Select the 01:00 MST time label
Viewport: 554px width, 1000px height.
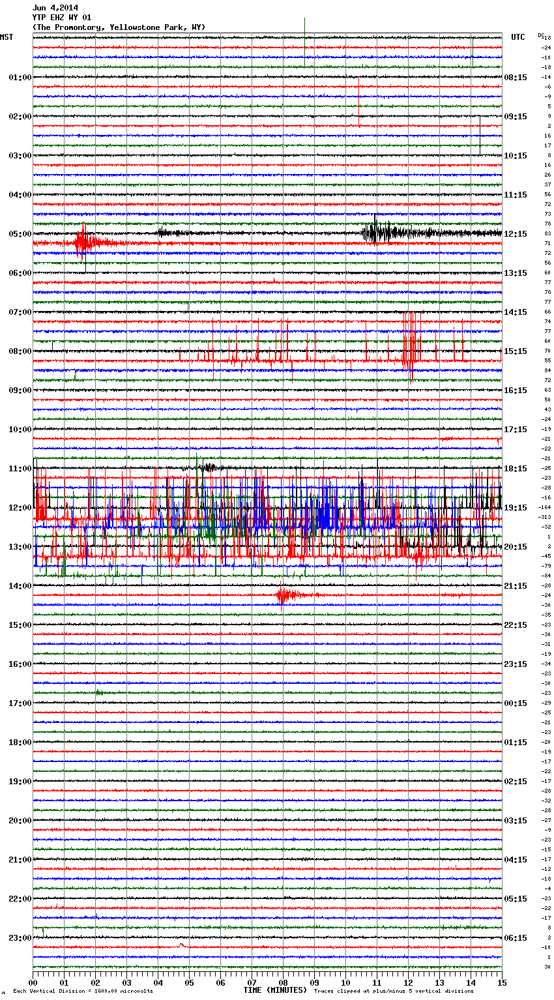20,78
